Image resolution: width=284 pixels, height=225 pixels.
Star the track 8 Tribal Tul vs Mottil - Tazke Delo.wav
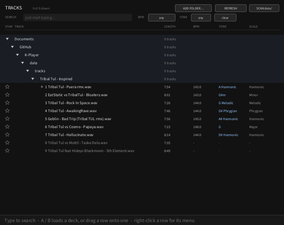coord(7,143)
